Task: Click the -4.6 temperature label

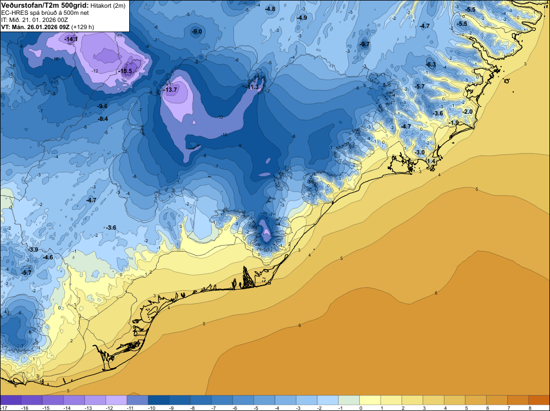Action: click(x=48, y=257)
